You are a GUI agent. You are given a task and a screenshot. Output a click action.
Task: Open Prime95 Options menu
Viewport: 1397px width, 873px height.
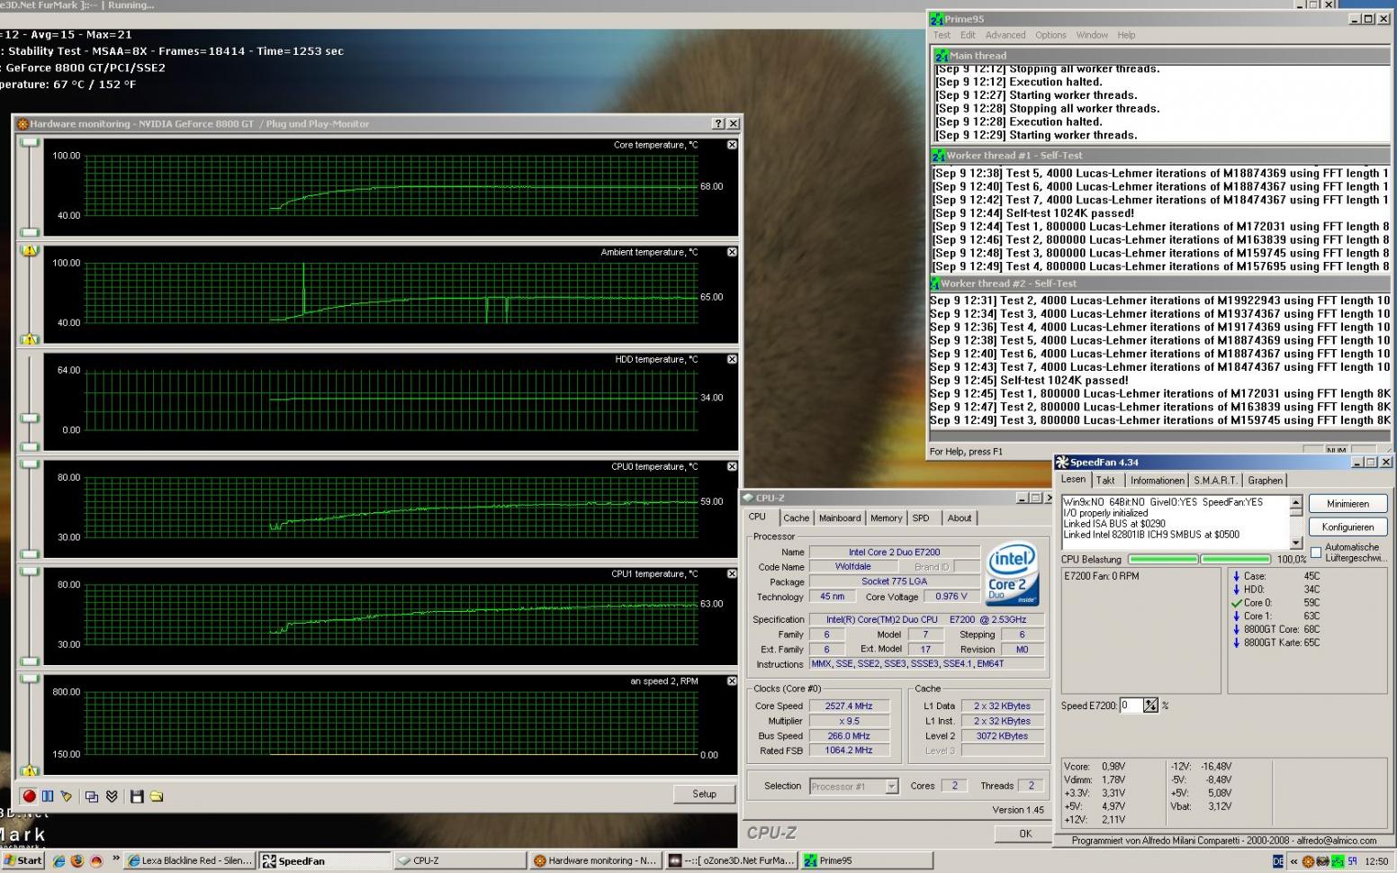click(1050, 35)
